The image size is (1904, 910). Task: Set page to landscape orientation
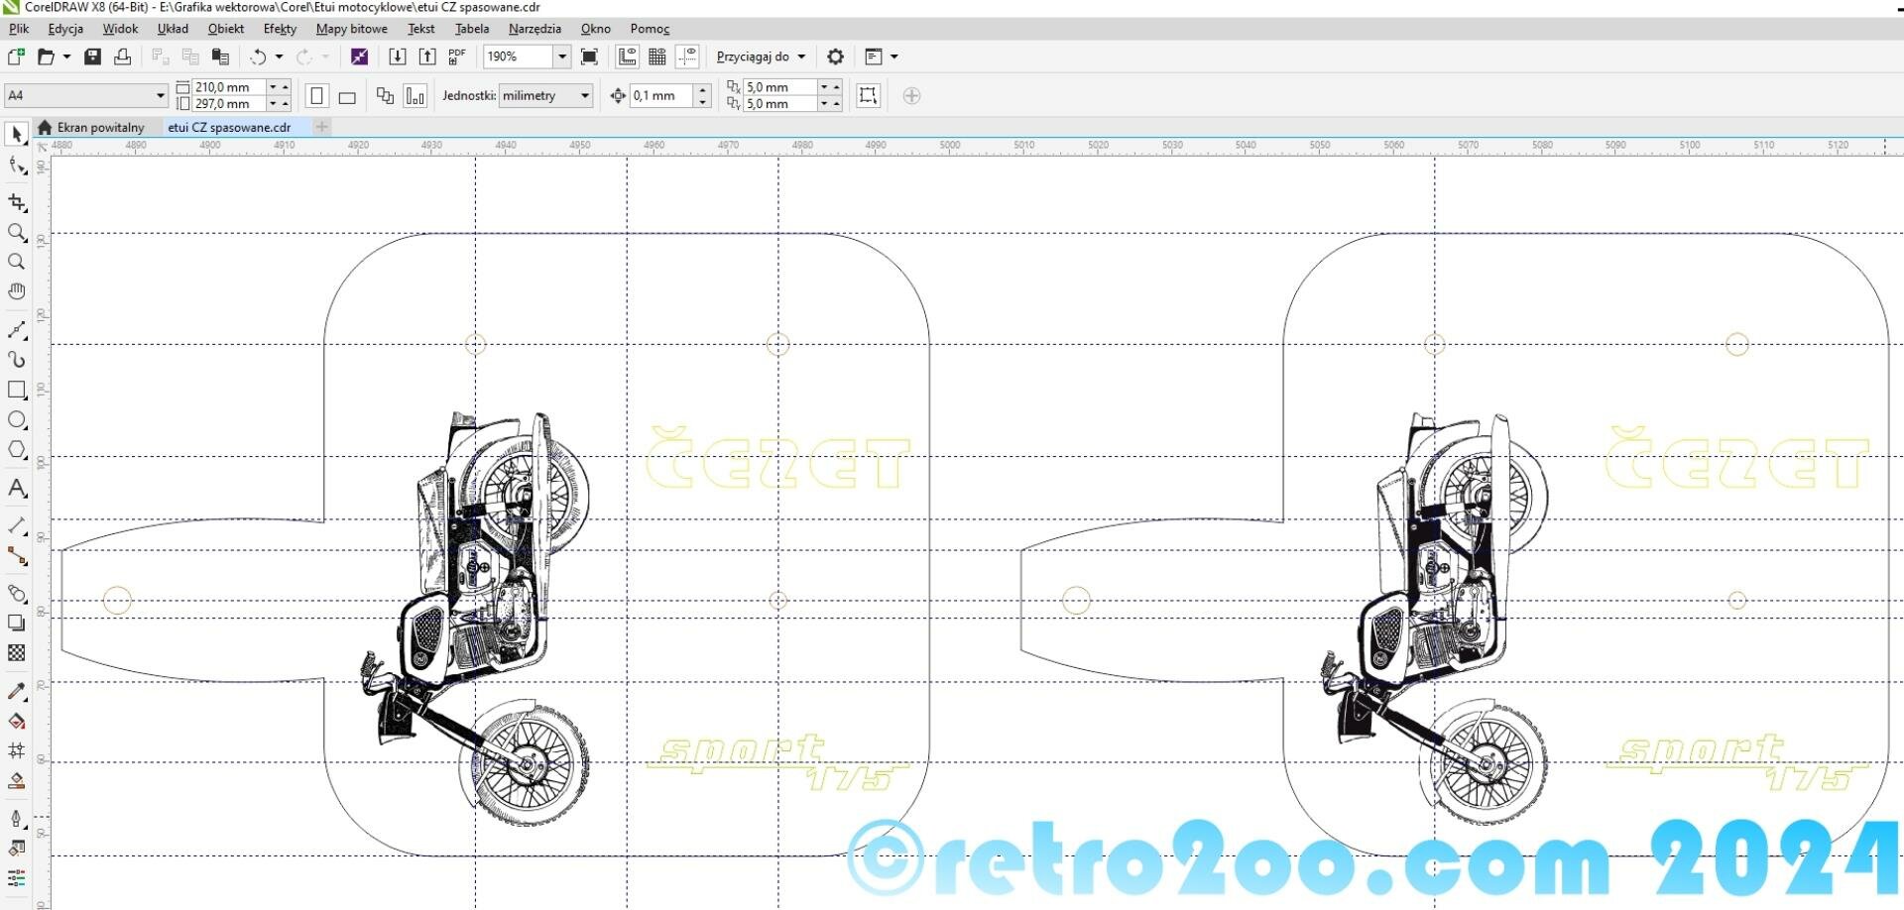tap(347, 96)
